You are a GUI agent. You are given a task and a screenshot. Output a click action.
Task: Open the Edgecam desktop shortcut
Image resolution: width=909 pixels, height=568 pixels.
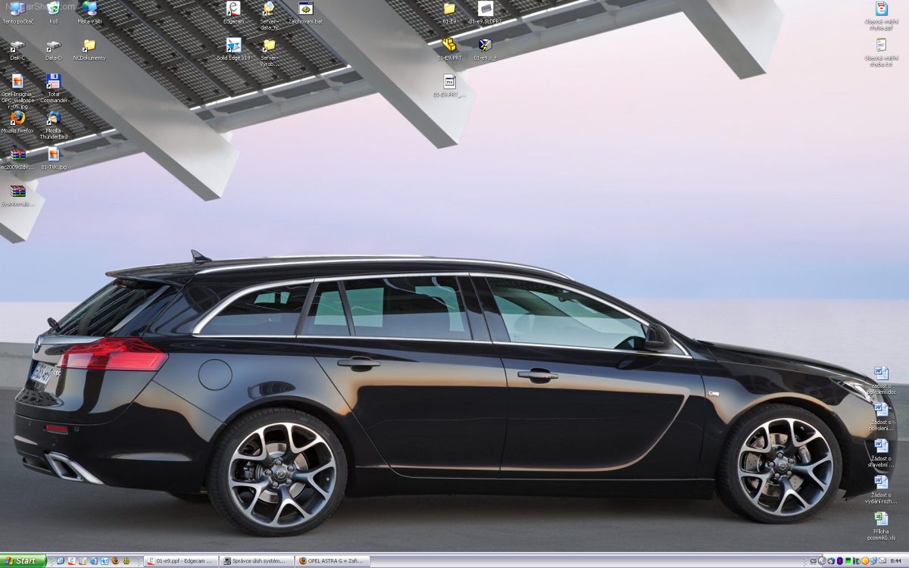pos(233,9)
